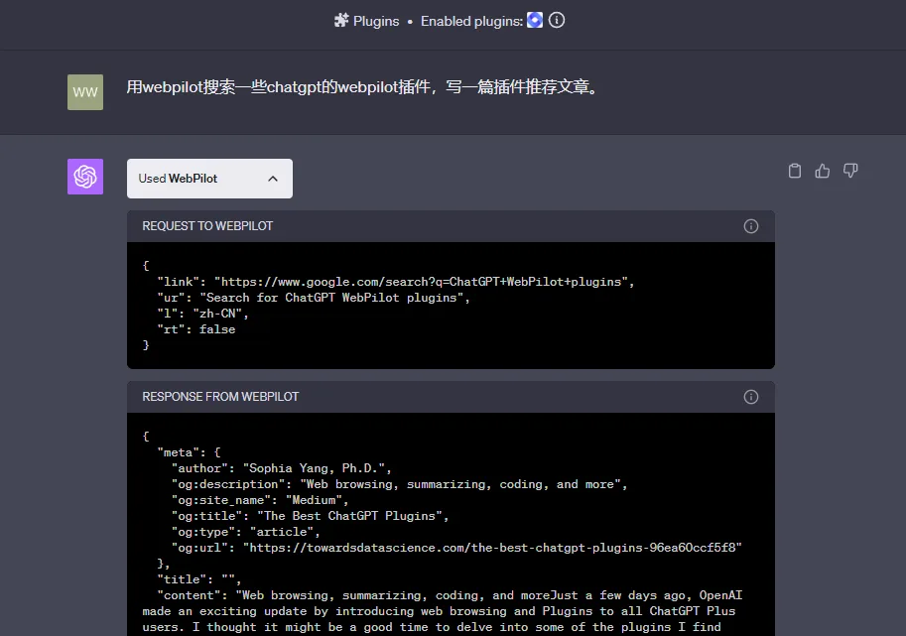Open info for Request to WebPilot
The width and height of the screenshot is (906, 636).
(751, 226)
